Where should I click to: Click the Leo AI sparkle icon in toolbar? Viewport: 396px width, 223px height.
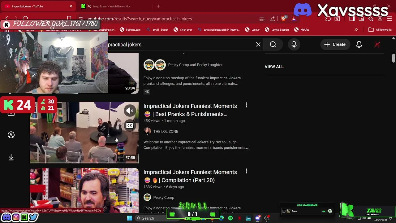click(371, 19)
